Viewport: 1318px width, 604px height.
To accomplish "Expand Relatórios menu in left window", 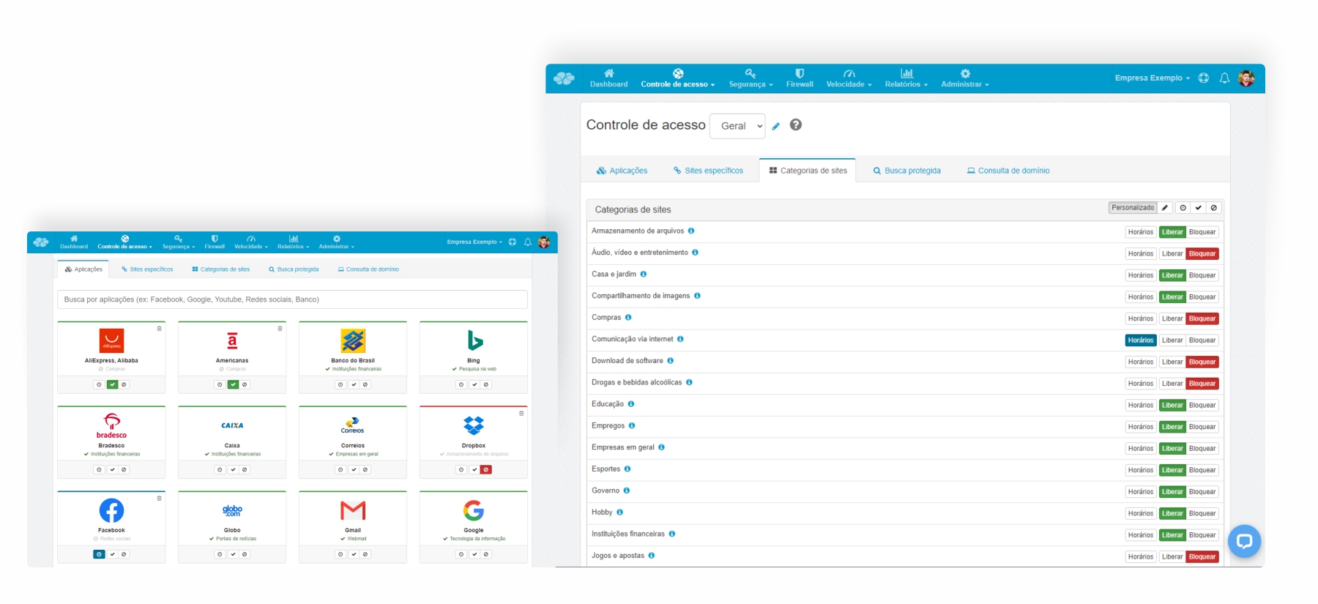I will (x=293, y=242).
